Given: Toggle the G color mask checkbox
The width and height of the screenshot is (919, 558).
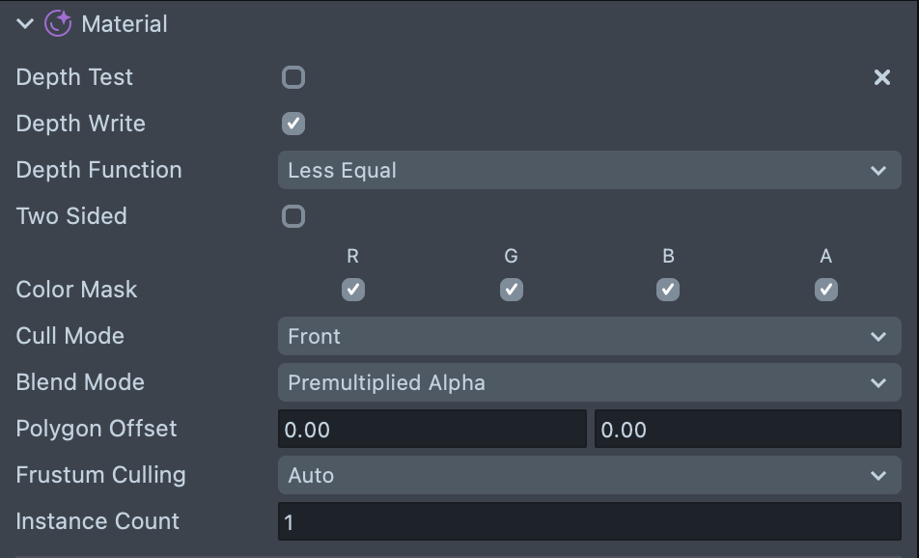Looking at the screenshot, I should point(512,290).
